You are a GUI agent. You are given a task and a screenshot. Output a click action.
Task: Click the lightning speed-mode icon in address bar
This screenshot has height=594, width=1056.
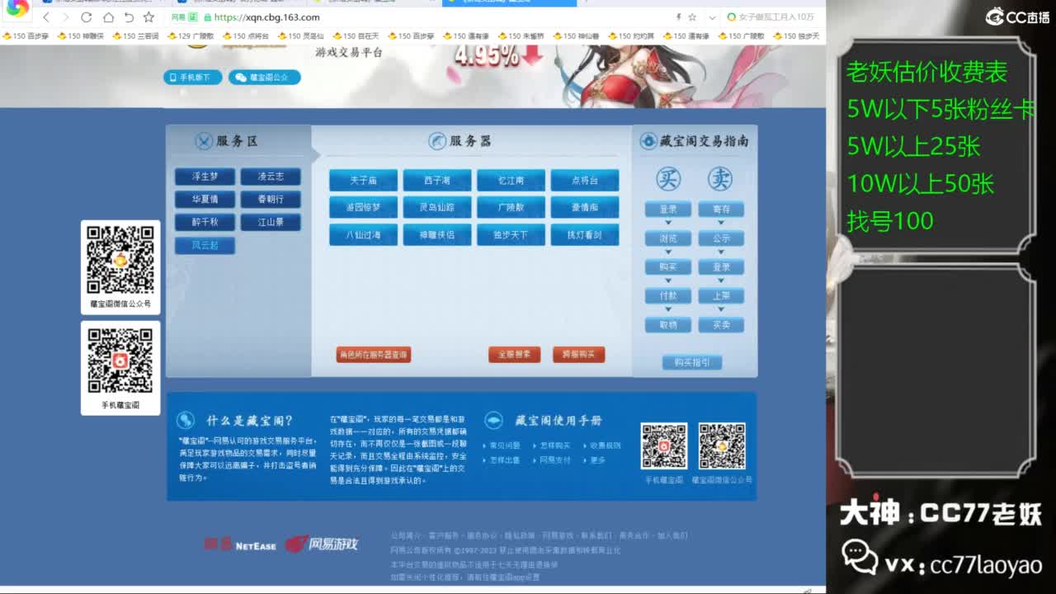pos(679,17)
